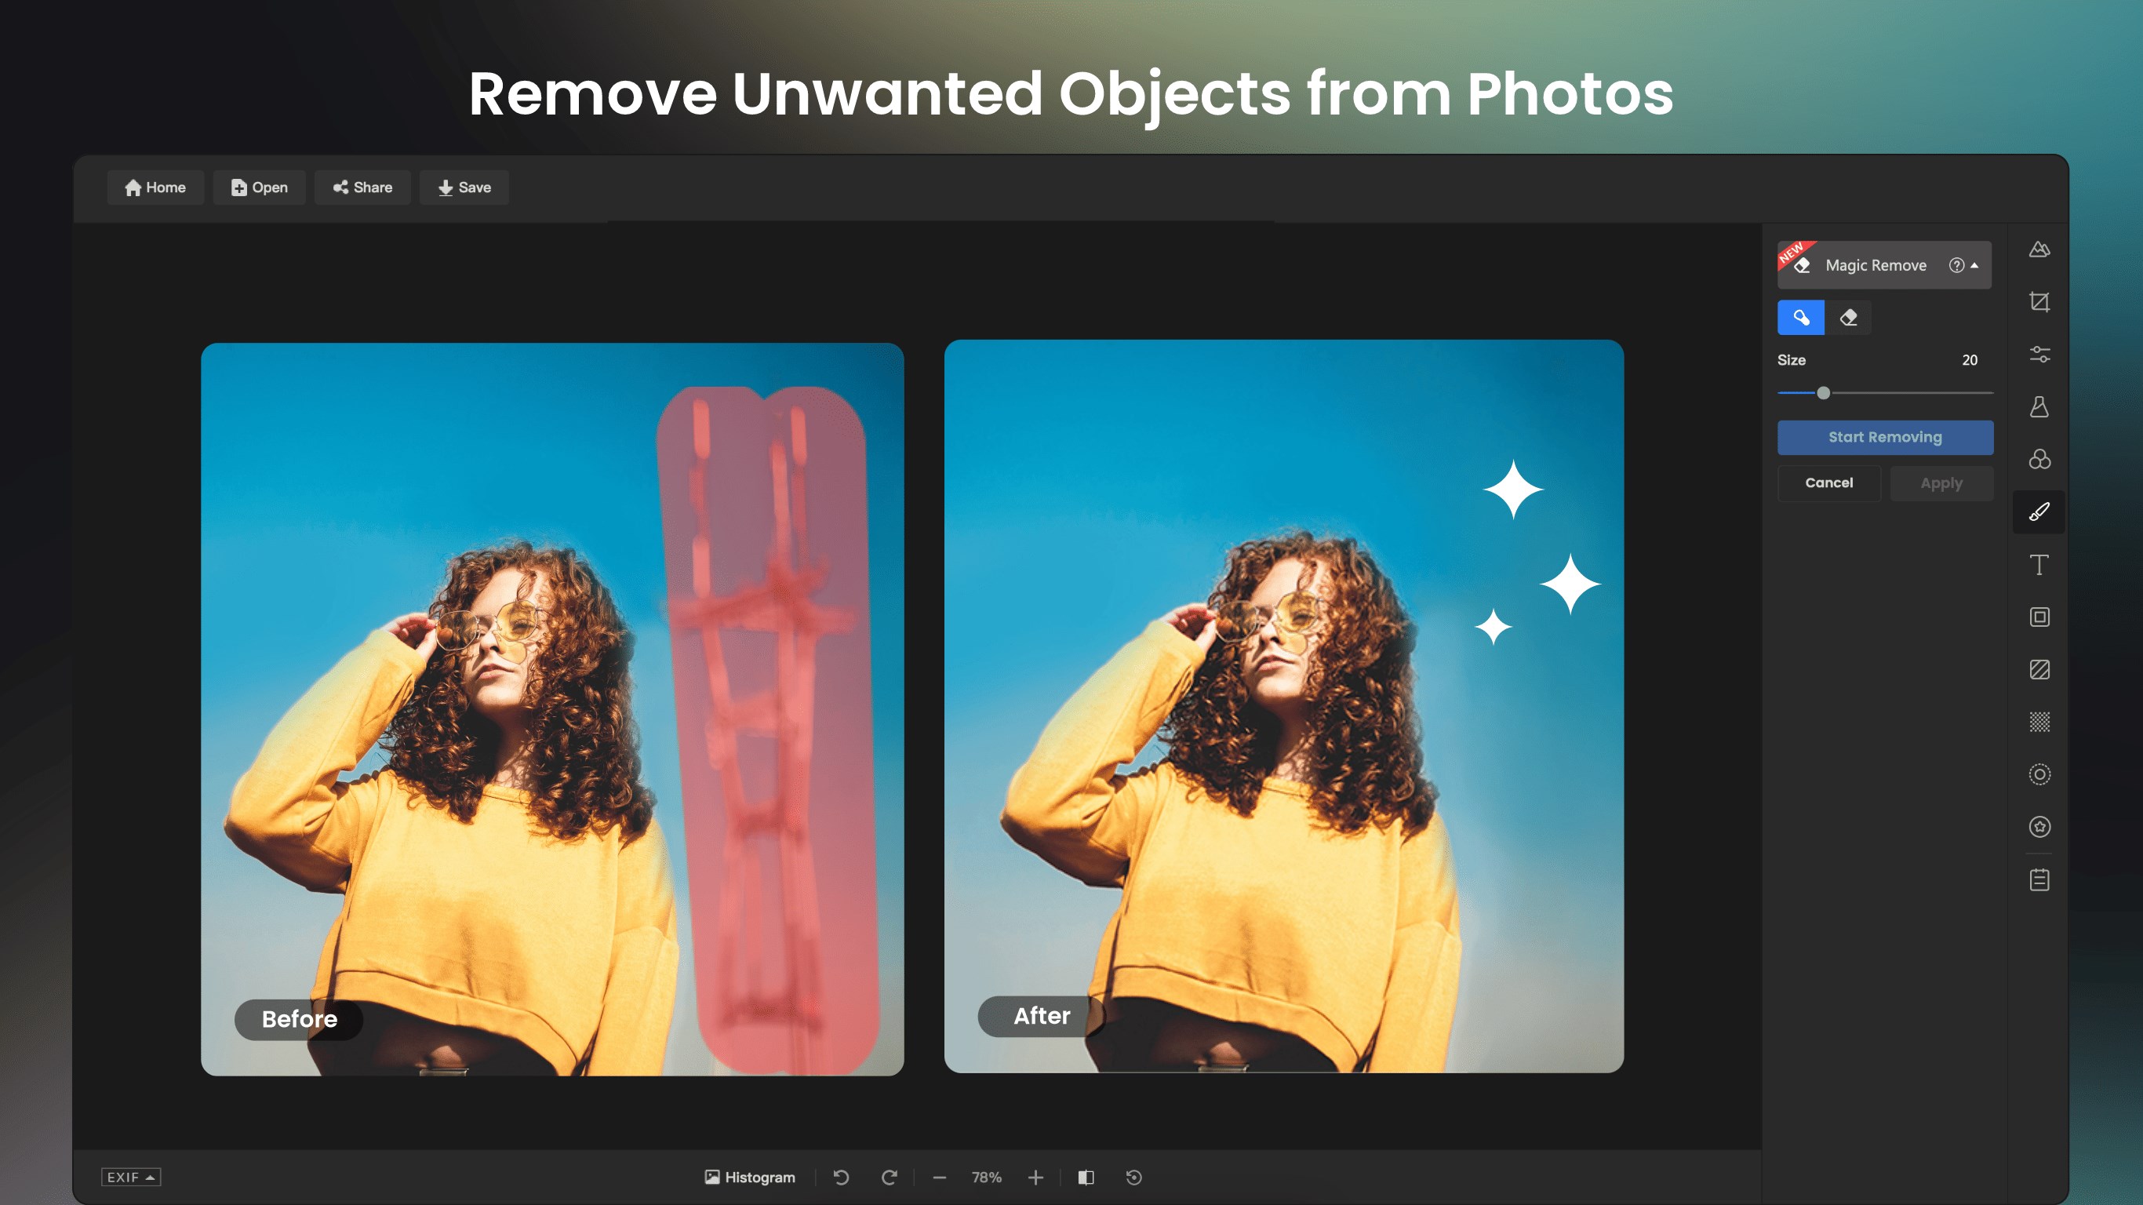Click the 78% zoom level value

tap(986, 1177)
